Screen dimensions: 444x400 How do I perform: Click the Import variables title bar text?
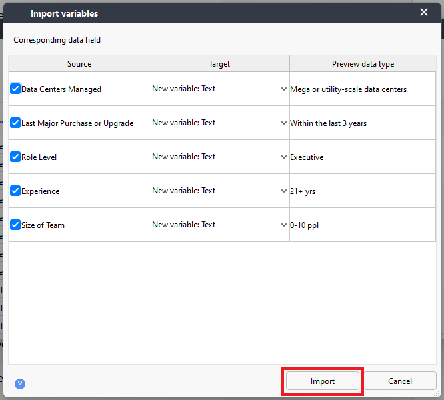click(x=64, y=13)
